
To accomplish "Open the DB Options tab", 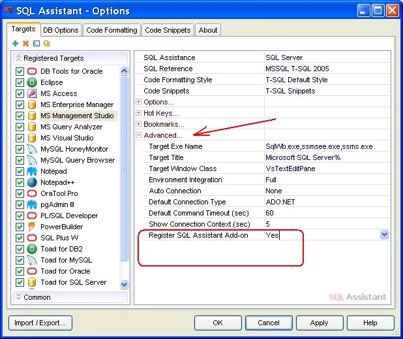I will [61, 30].
